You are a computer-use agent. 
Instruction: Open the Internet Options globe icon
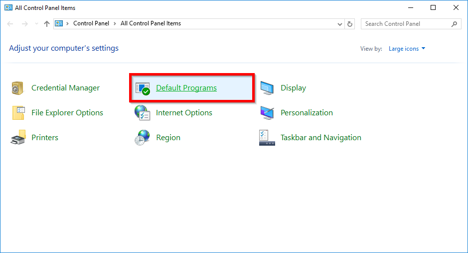(x=142, y=113)
